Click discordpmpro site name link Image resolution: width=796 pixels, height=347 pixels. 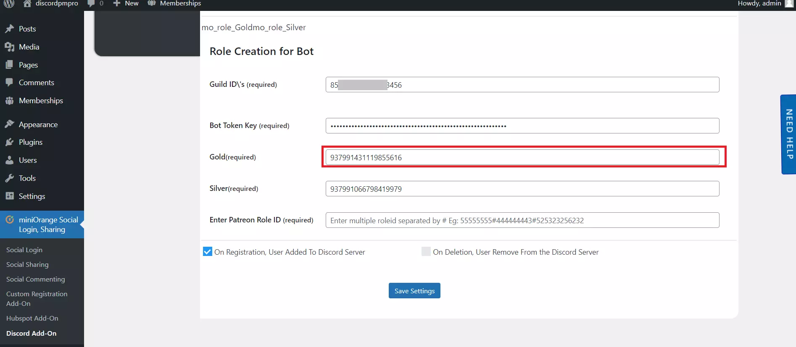point(57,3)
